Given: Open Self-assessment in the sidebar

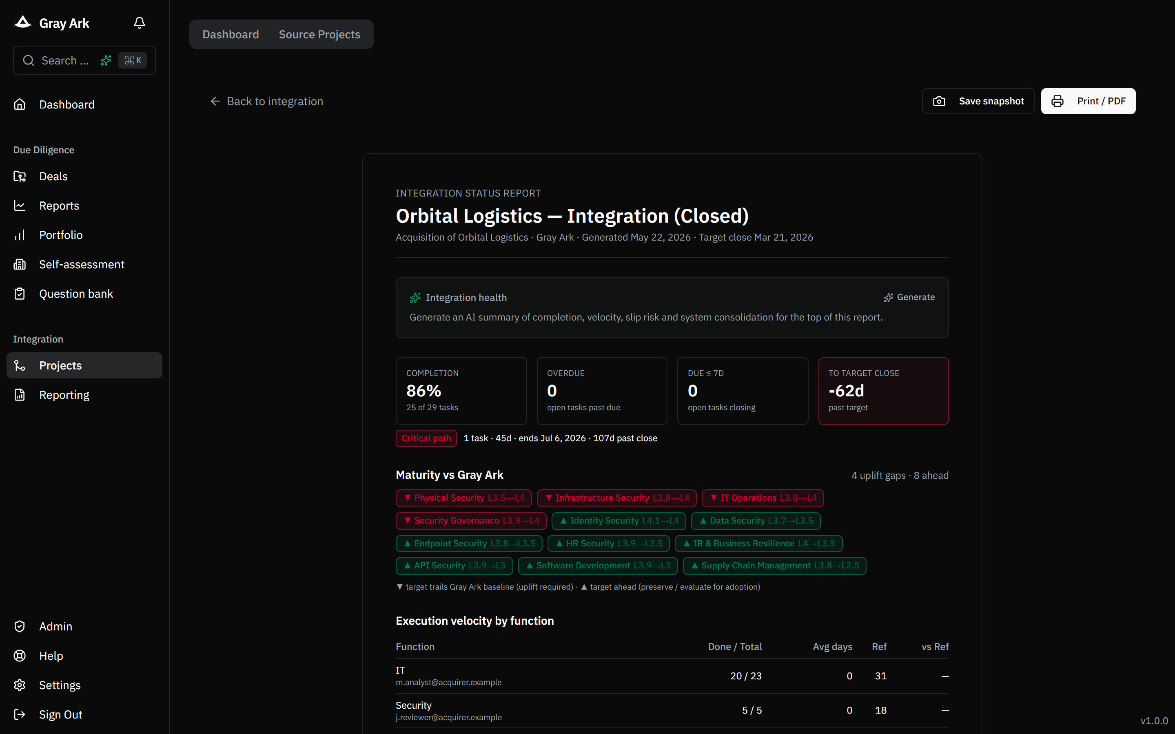Looking at the screenshot, I should coord(84,265).
